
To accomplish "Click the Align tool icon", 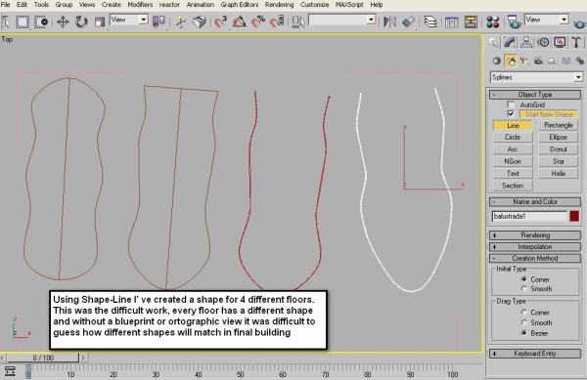I will [x=408, y=22].
